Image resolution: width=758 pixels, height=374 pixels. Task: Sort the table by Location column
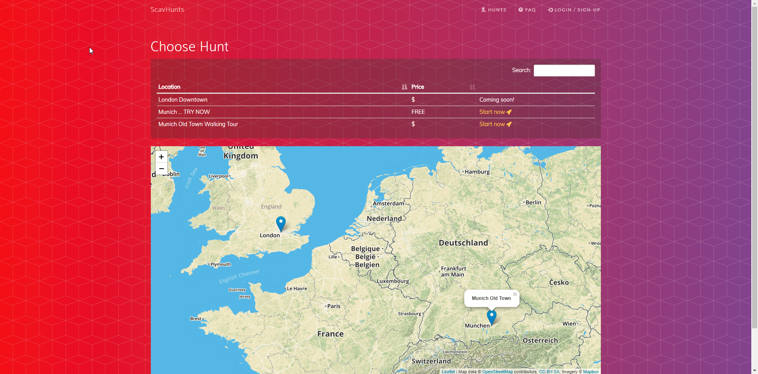[x=169, y=87]
